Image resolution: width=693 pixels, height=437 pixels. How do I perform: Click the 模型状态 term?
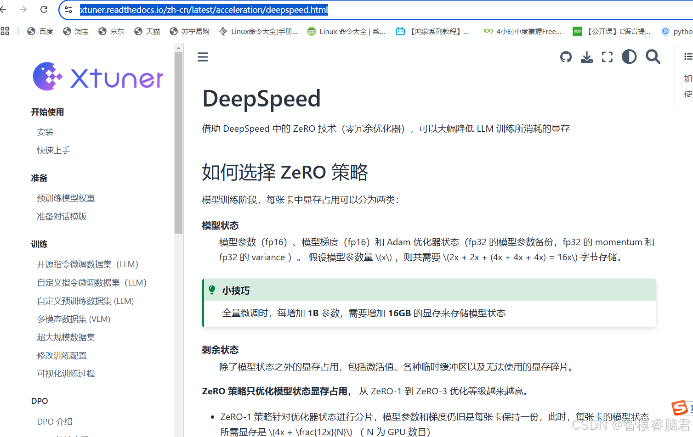click(x=221, y=225)
